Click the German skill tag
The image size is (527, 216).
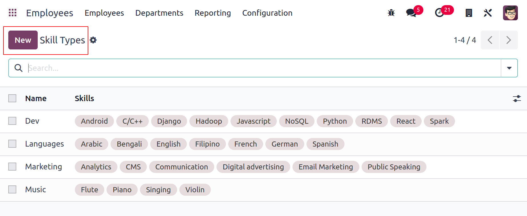(x=284, y=144)
